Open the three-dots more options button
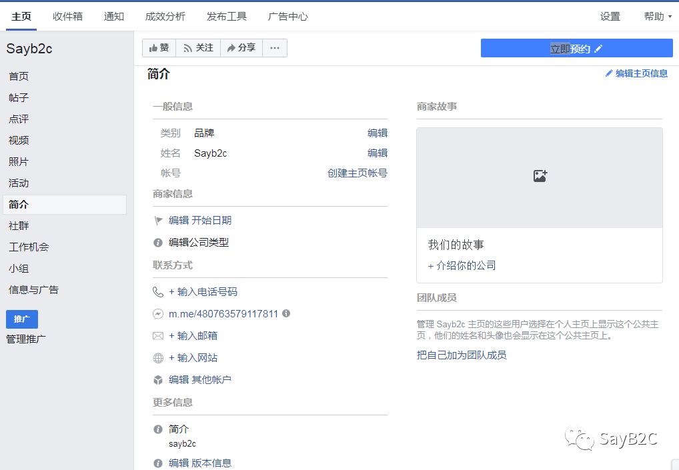 pyautogui.click(x=275, y=47)
